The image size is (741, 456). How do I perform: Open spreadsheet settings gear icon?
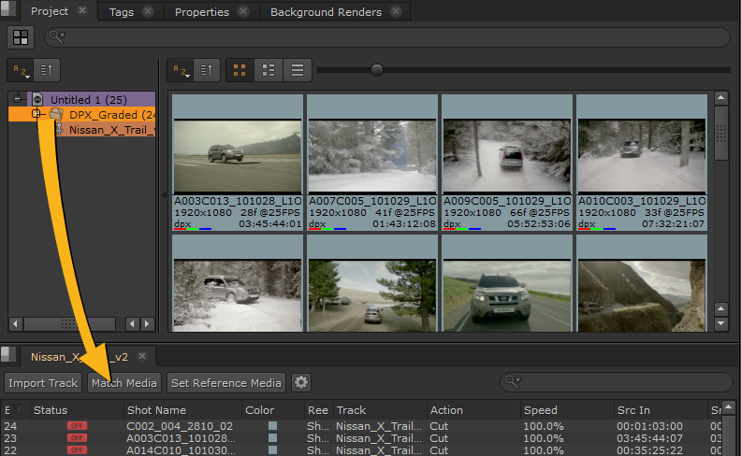[x=300, y=382]
